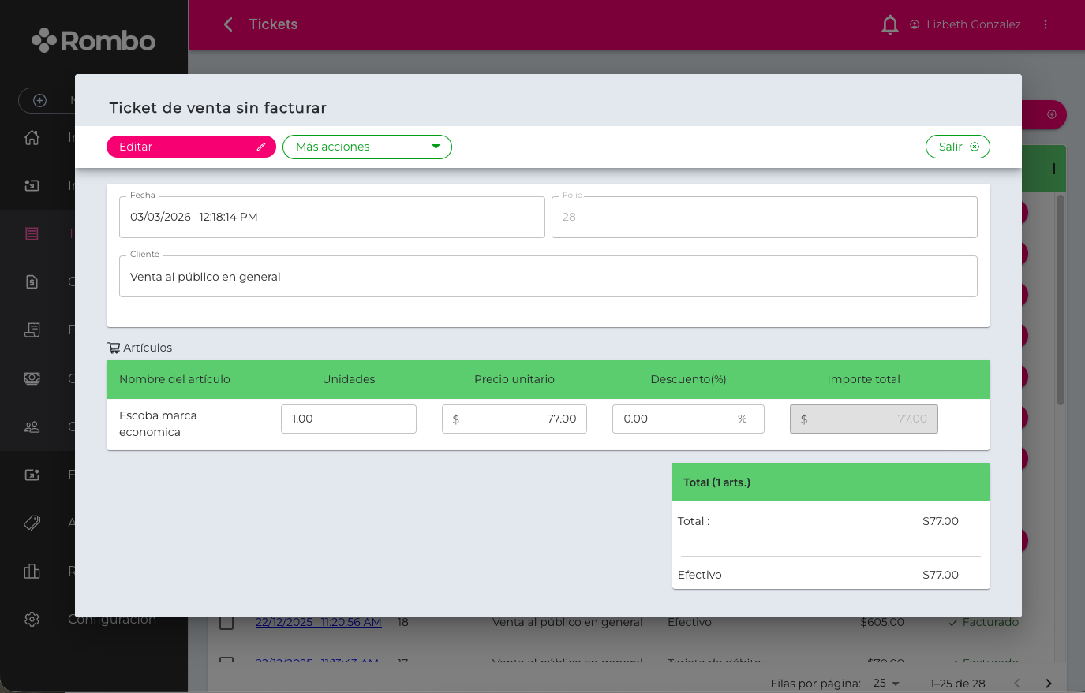Open the customers people icon in sidebar
This screenshot has height=693, width=1085.
coord(32,427)
